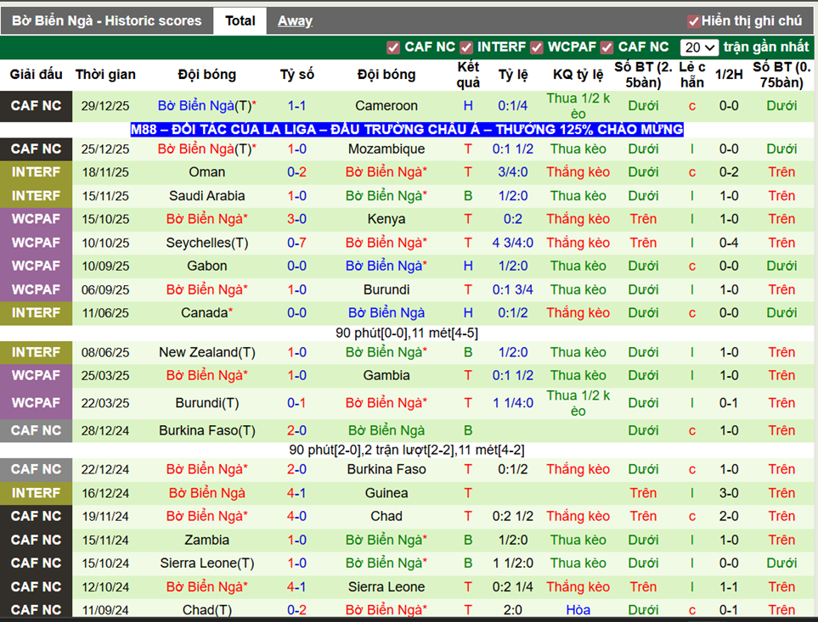Click the penalty note 11 mét[4-5]

[x=443, y=333]
